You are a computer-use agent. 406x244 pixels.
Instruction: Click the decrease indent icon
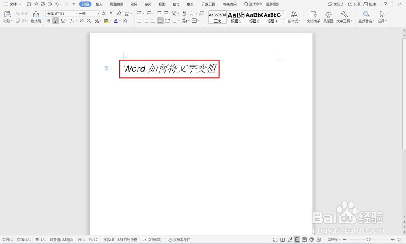(x=159, y=13)
